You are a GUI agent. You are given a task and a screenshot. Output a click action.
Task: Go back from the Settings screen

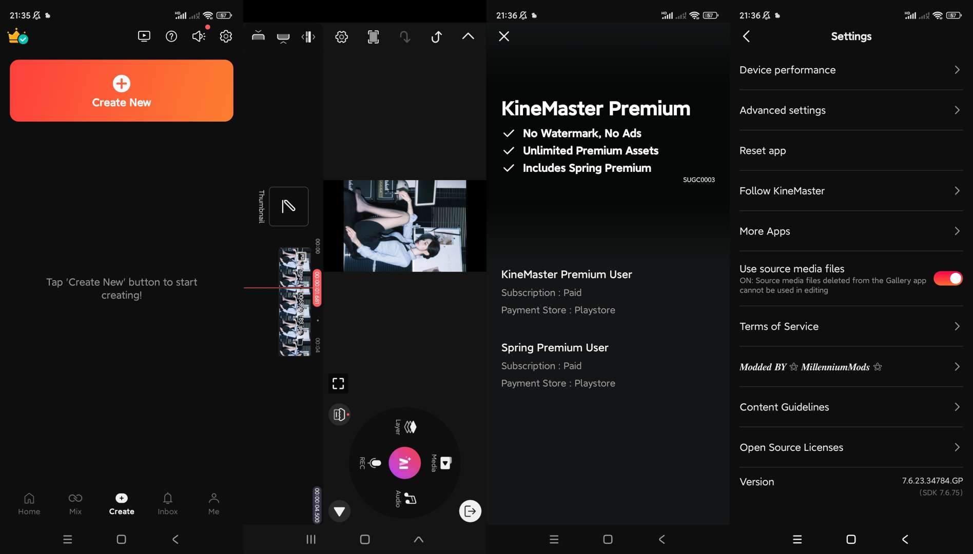[x=747, y=36]
